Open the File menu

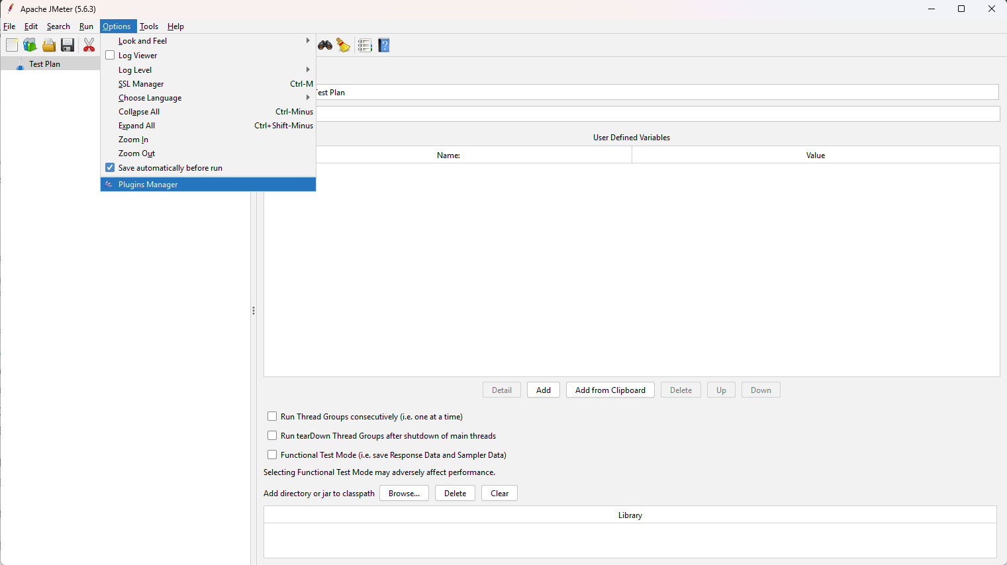[9, 26]
